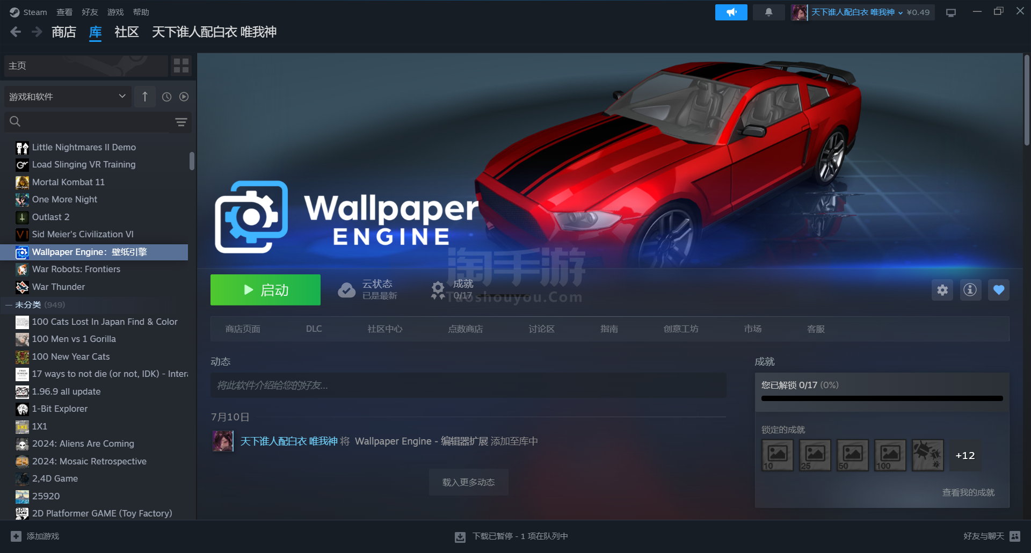The image size is (1031, 553).
Task: Click the Add Game plus icon
Action: click(x=16, y=536)
